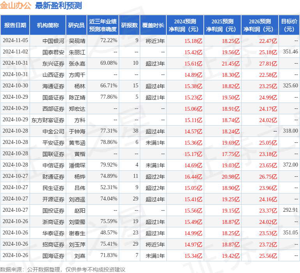Select the 近三年业绩预测准确度 column header

coord(103,25)
